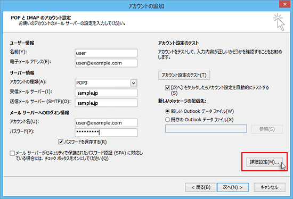The image size is (293, 199).
Task: Click the 送信メール サーバー (SMTP) field
Action: pyautogui.click(x=106, y=103)
